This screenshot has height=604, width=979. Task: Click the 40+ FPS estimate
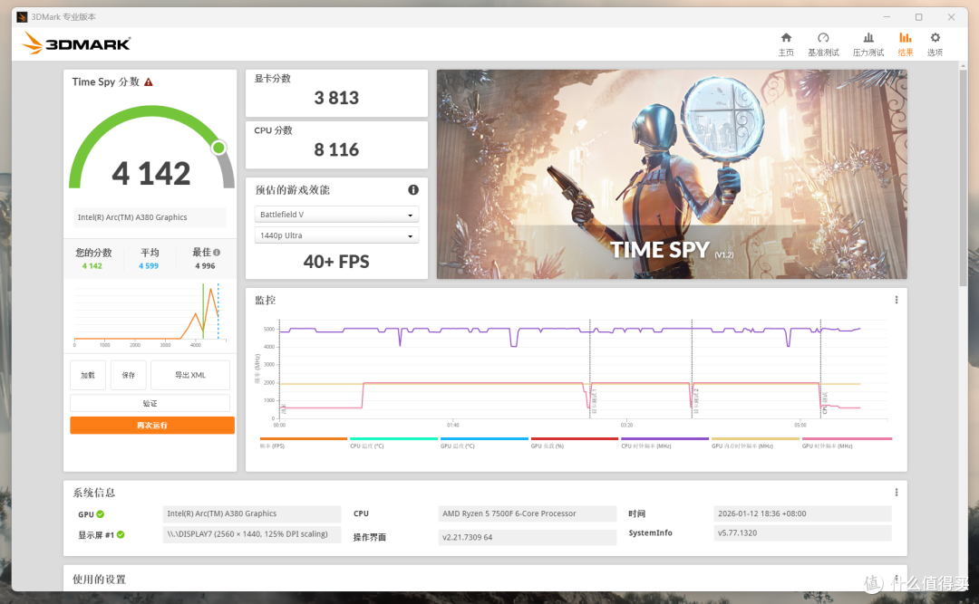pyautogui.click(x=336, y=262)
